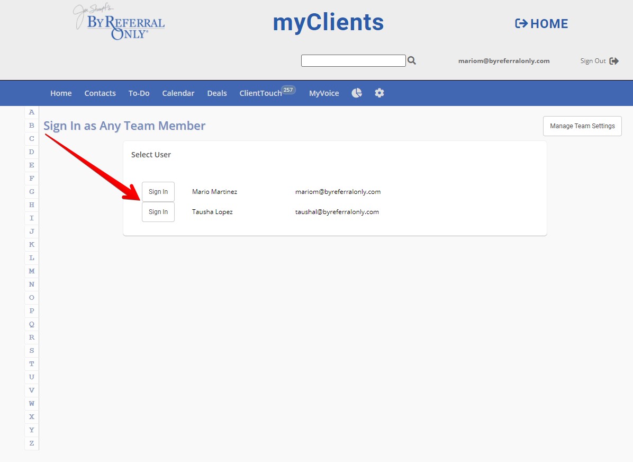Filter contacts by letter X
633x462 pixels.
[31, 417]
